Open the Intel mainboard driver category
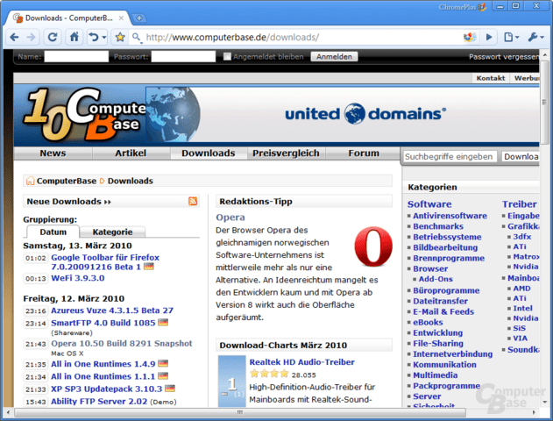553x421 pixels. [522, 308]
